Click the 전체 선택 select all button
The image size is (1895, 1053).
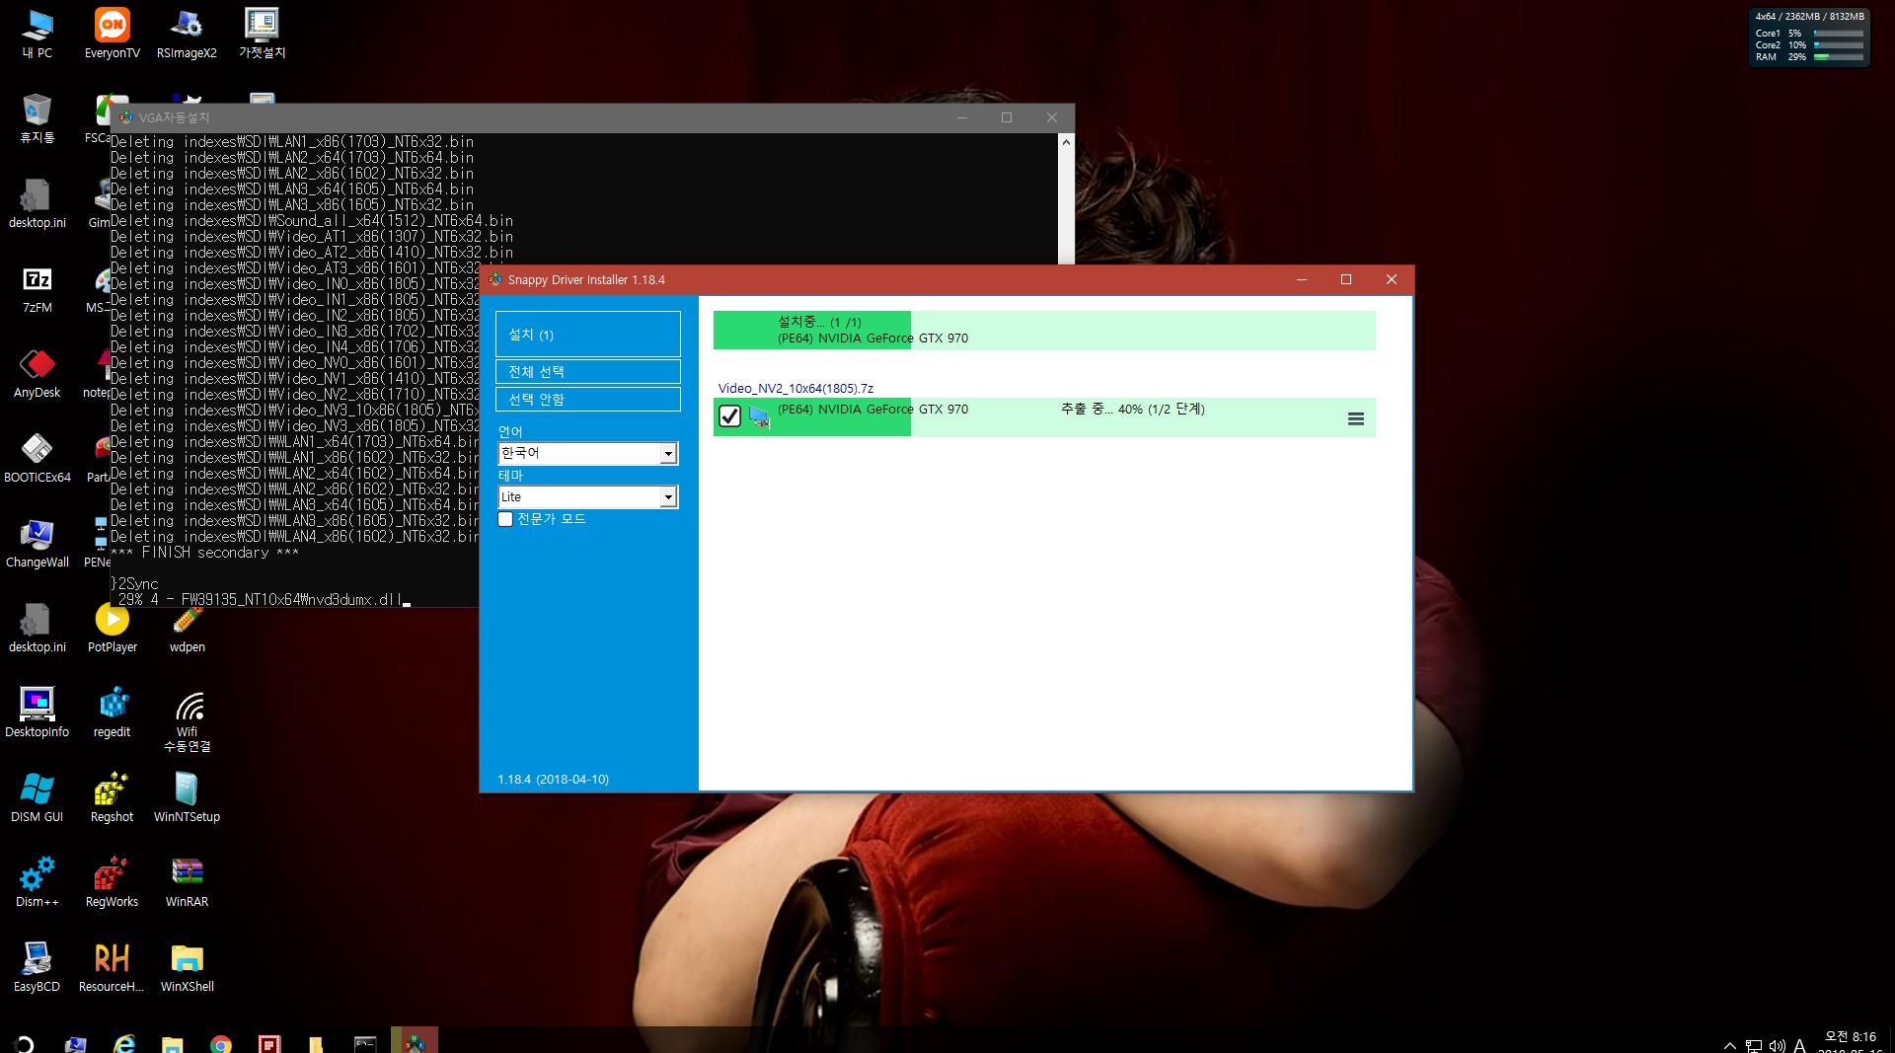588,372
